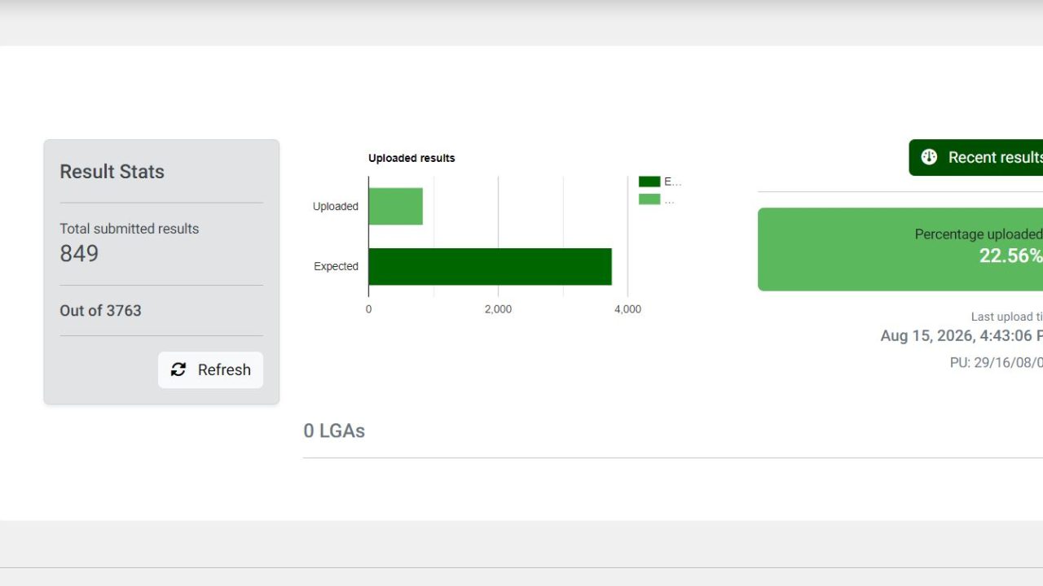Select the light green Uploaded bar

click(395, 207)
